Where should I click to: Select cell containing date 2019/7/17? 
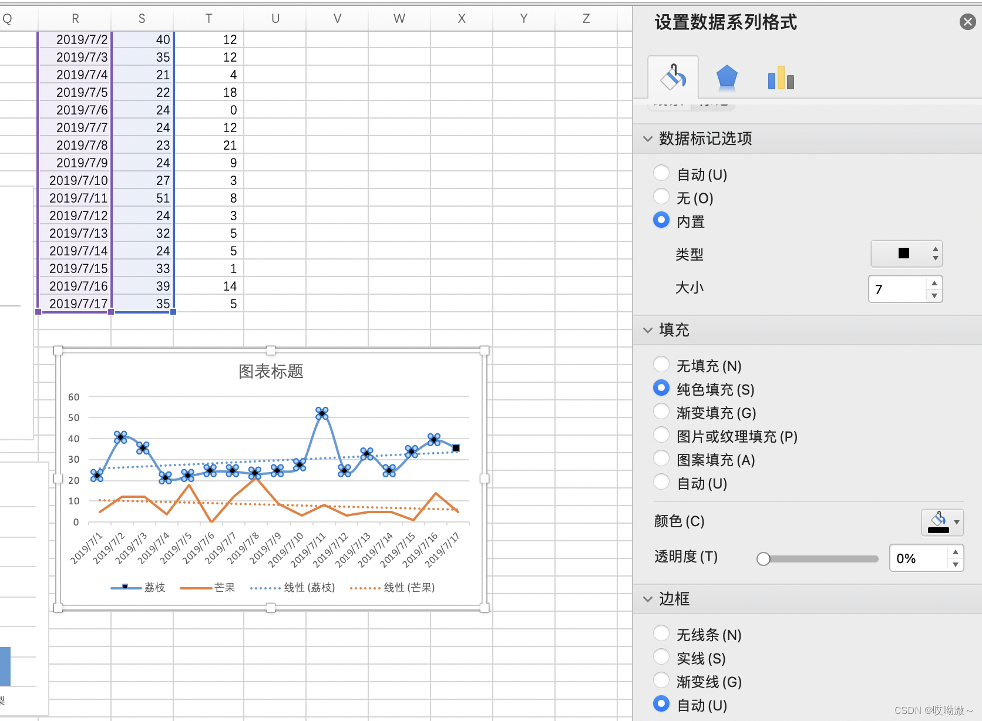75,304
